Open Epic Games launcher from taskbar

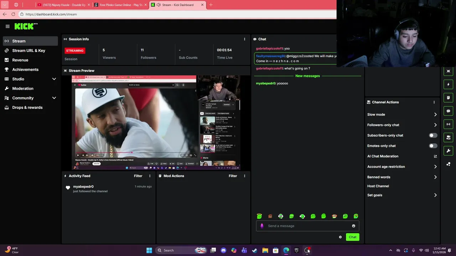click(x=296, y=250)
